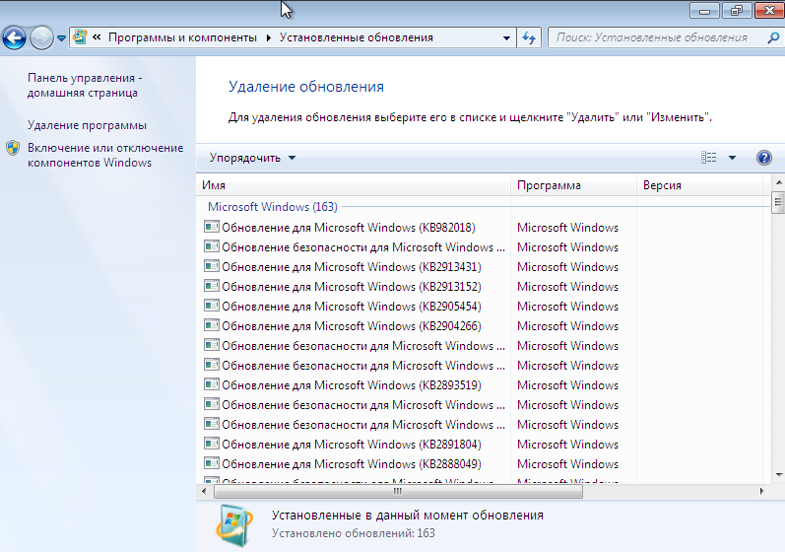Open the view options dropdown arrow

(x=732, y=158)
